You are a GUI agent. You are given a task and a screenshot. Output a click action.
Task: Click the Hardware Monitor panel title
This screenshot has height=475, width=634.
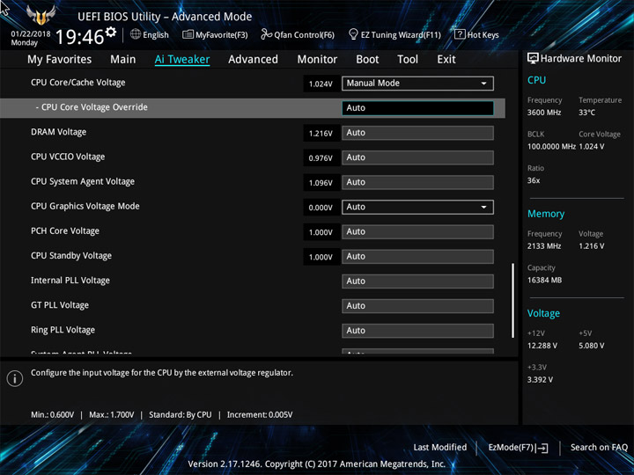(x=581, y=59)
